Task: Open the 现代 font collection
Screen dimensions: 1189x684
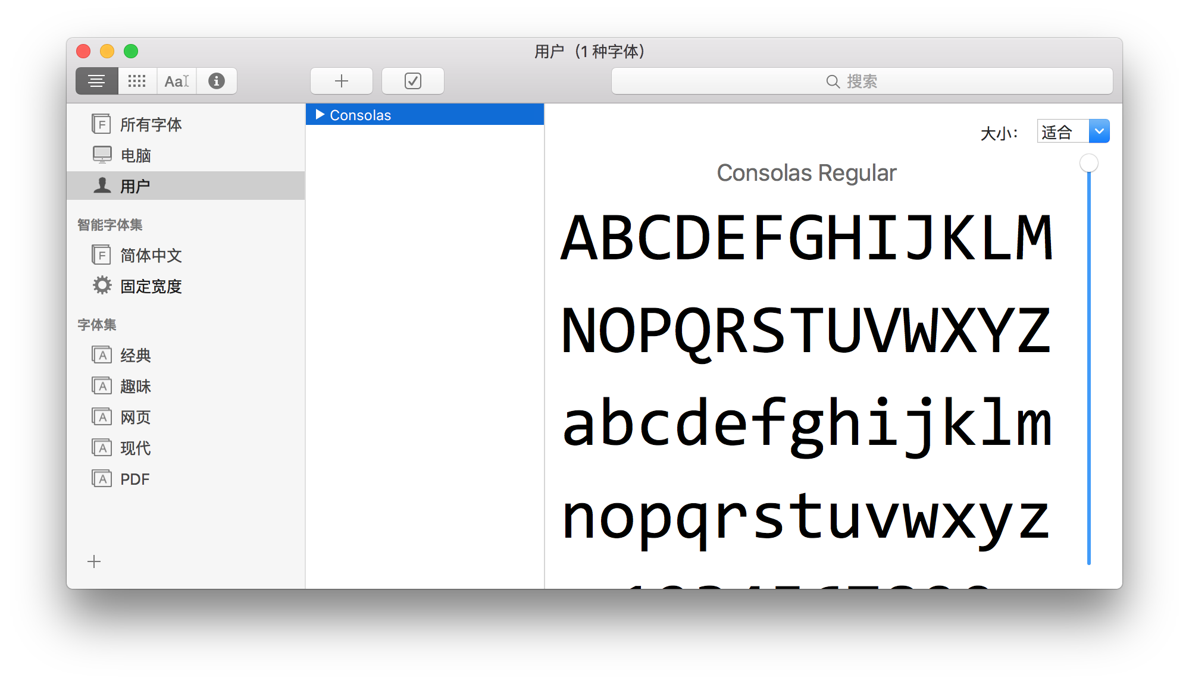Action: [186, 448]
